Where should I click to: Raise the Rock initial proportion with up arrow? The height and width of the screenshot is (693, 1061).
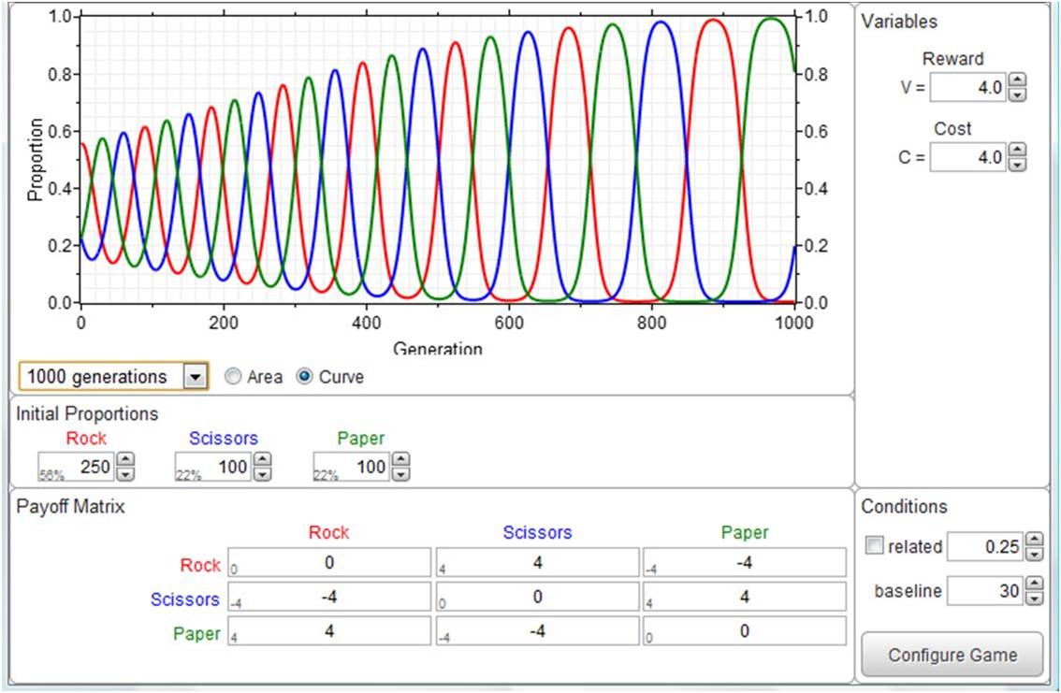[x=126, y=459]
